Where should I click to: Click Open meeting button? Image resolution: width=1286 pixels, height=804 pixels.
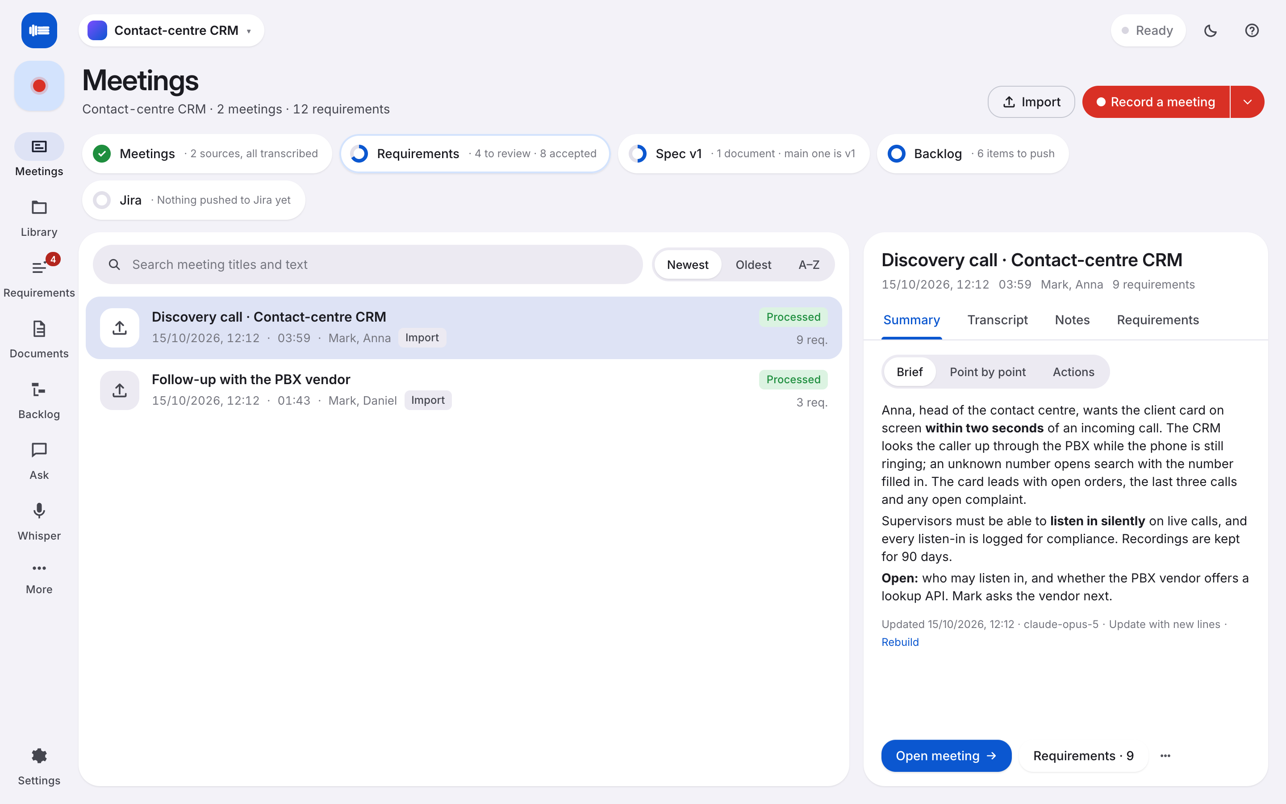[946, 756]
